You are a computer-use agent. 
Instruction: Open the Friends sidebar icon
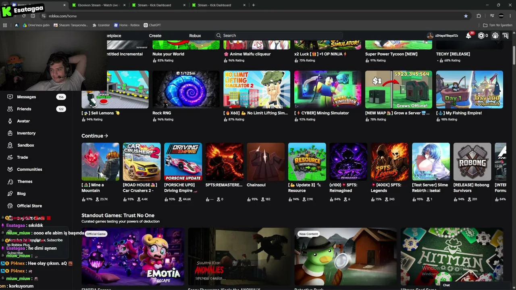click(x=10, y=109)
